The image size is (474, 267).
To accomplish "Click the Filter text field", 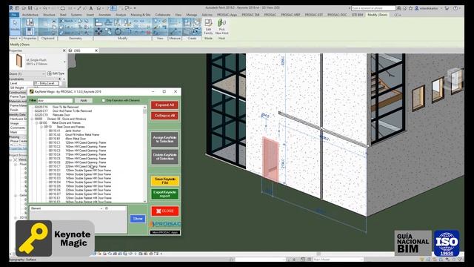I will point(55,100).
